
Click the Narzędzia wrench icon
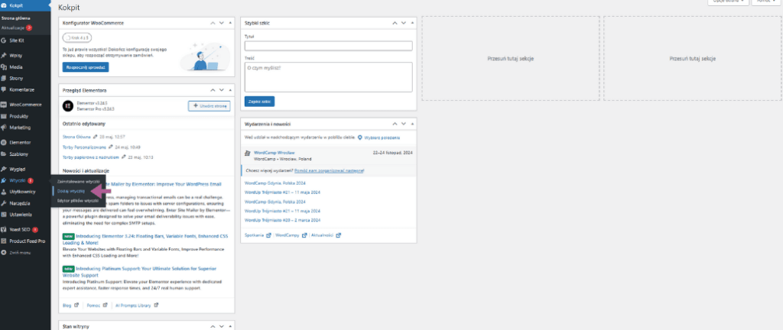pos(4,203)
